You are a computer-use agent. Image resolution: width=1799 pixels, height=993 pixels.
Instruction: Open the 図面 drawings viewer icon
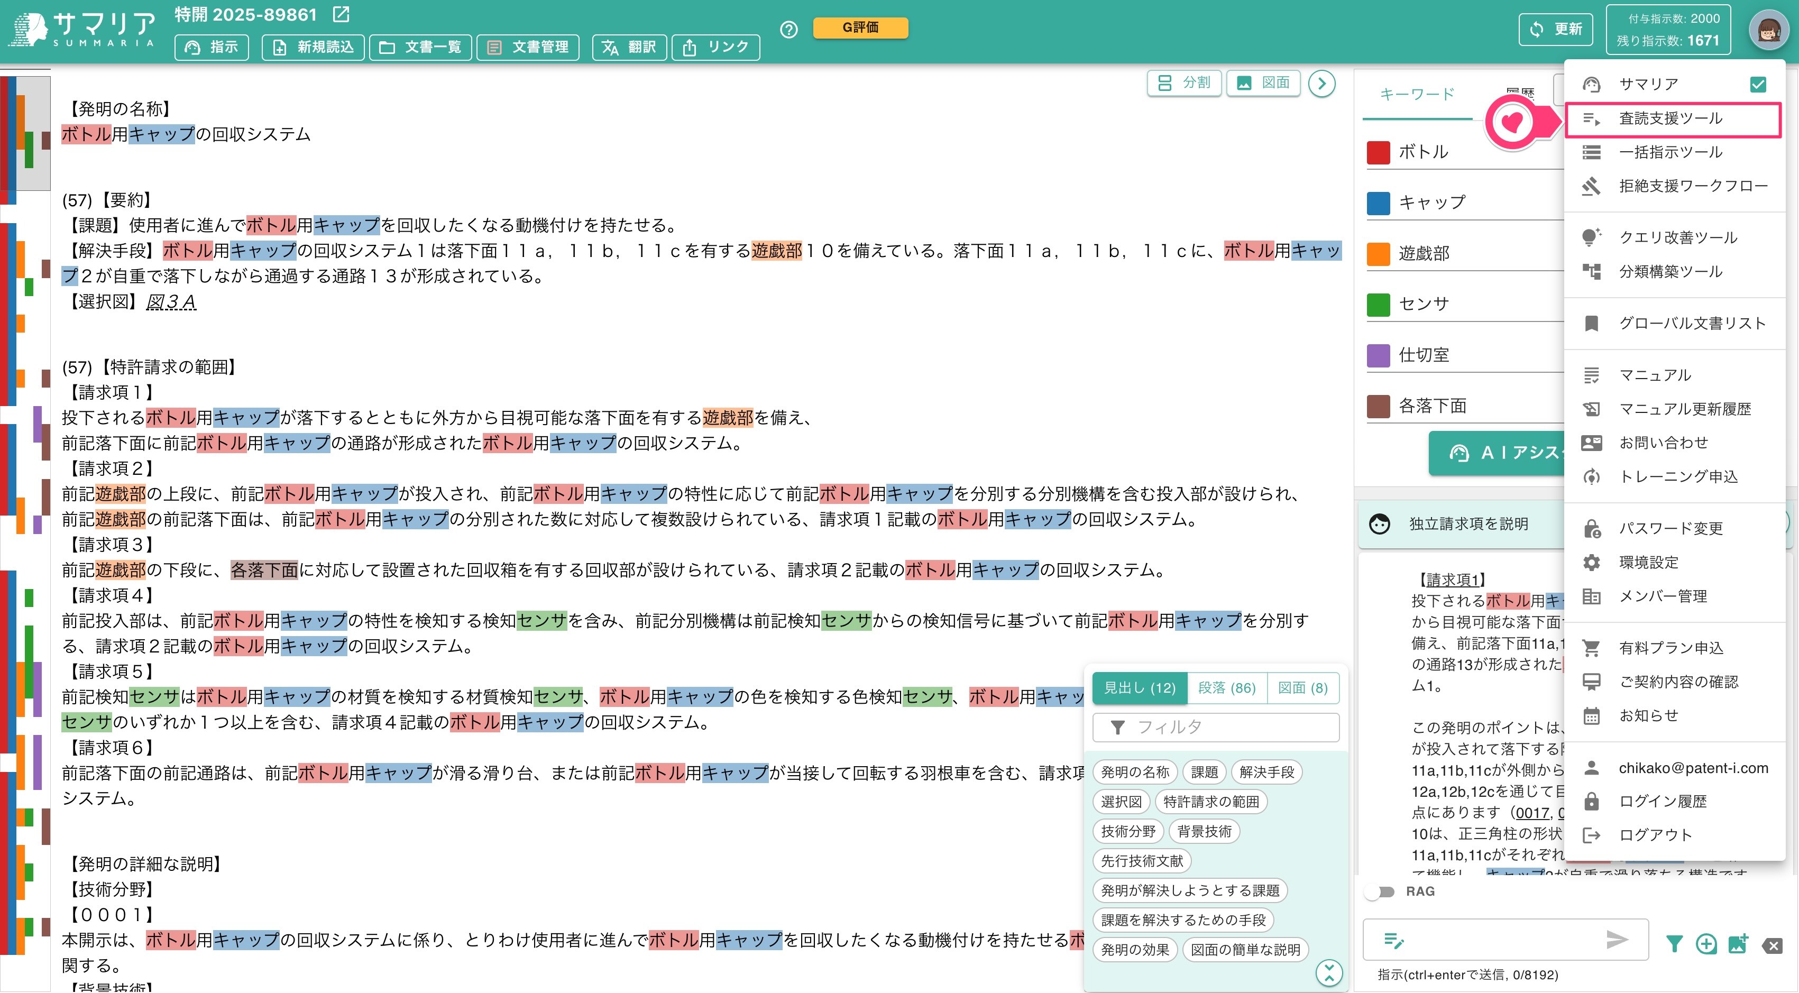pos(1244,82)
